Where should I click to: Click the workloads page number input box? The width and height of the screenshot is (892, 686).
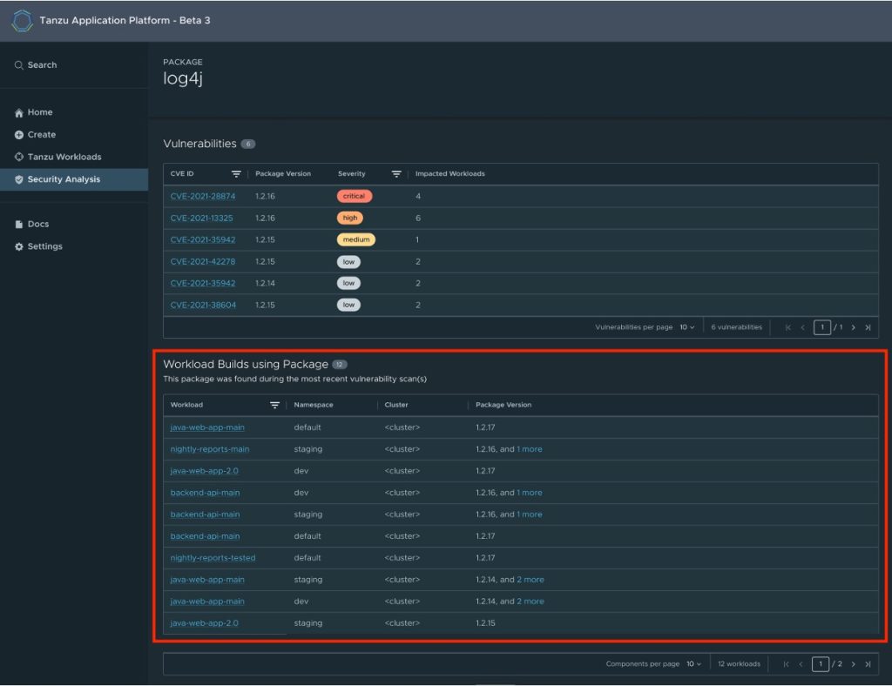click(x=821, y=664)
